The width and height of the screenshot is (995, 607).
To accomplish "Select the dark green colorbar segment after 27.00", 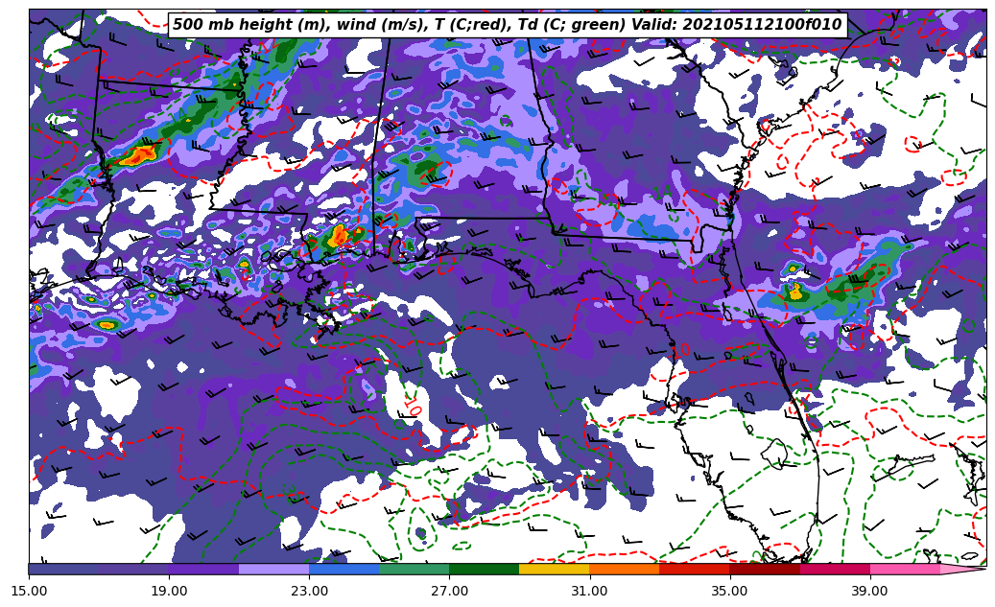I will [x=484, y=570].
